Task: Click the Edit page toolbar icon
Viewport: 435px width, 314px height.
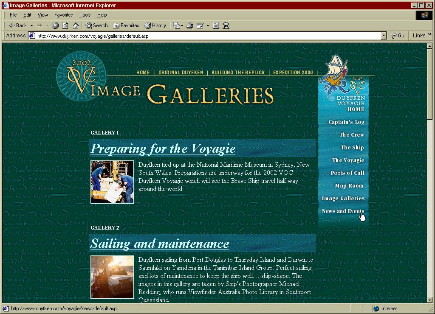Action: (200, 25)
